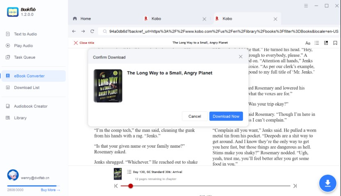
Task: Click the book cover in dialog
Action: 108,86
